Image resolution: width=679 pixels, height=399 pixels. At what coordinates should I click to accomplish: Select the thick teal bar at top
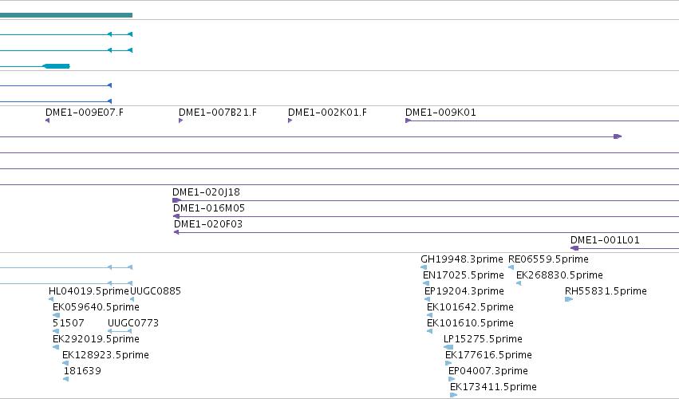coord(66,15)
